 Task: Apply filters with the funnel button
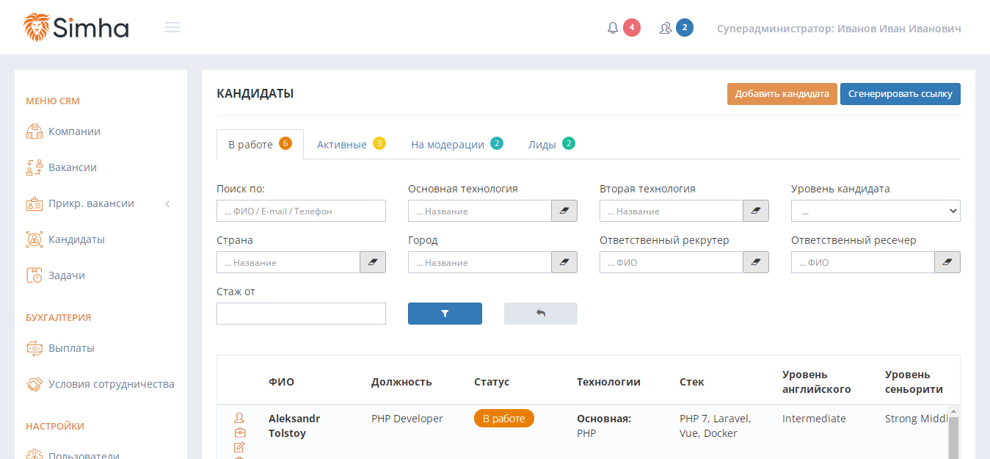[x=445, y=314]
